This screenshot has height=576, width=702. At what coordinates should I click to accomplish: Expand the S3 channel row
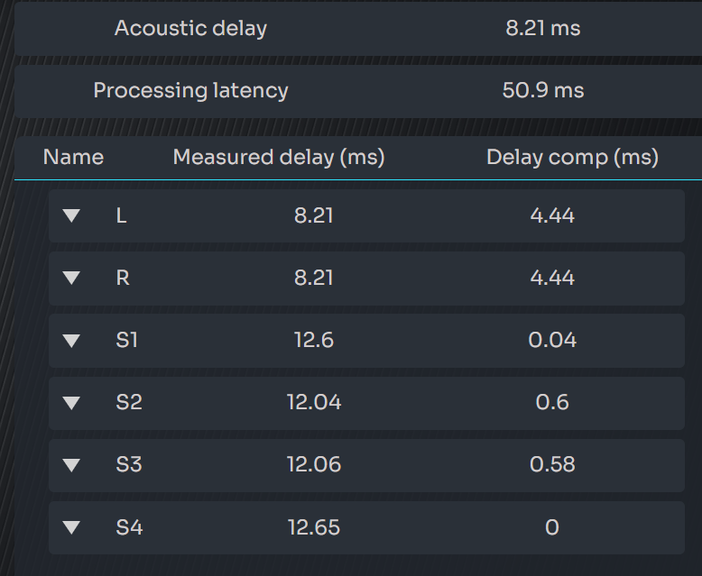point(72,465)
